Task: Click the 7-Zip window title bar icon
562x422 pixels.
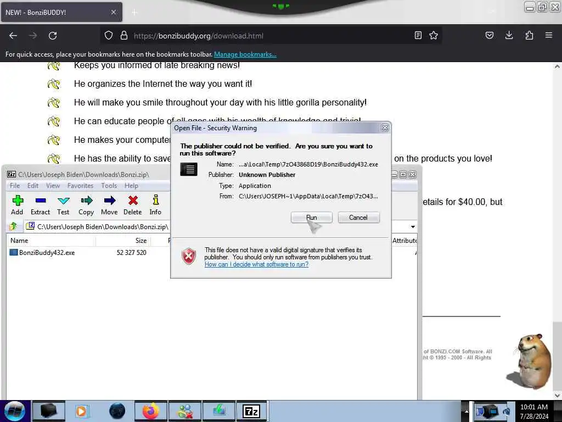Action: point(12,174)
